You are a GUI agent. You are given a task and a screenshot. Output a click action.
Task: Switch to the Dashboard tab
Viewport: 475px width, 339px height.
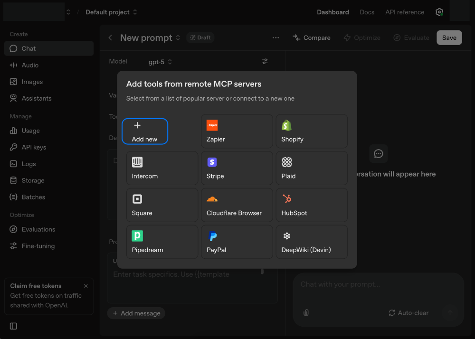pyautogui.click(x=333, y=12)
